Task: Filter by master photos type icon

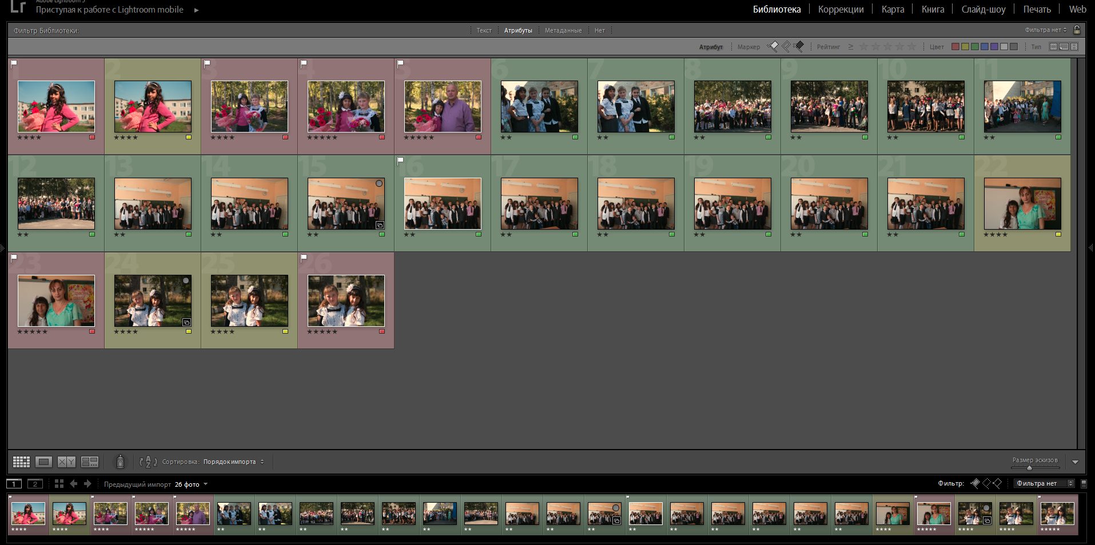Action: click(1054, 46)
